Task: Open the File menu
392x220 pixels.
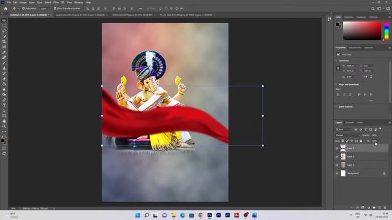Action: coord(9,2)
